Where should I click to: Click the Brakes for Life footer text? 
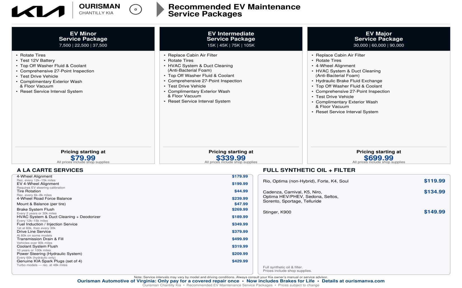[280, 281]
